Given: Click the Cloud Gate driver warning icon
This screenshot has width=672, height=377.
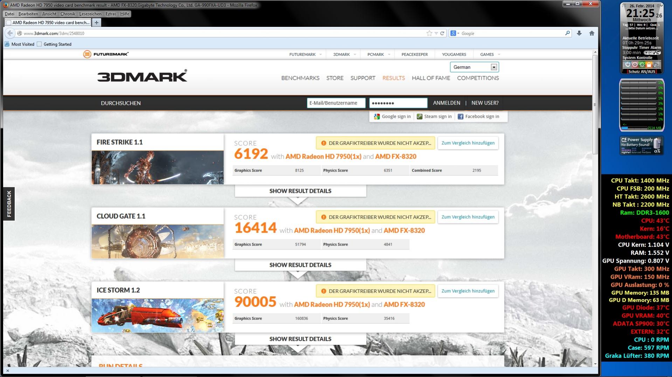Looking at the screenshot, I should (324, 217).
